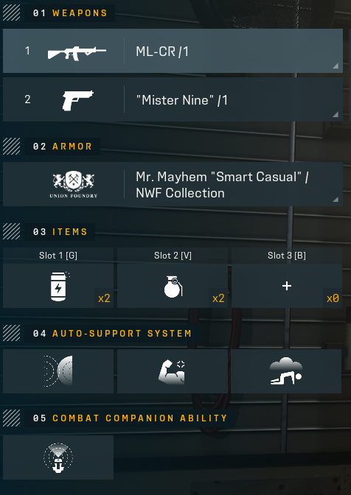Select the ML-CR rifle icon
The height and width of the screenshot is (495, 351).
pos(77,53)
